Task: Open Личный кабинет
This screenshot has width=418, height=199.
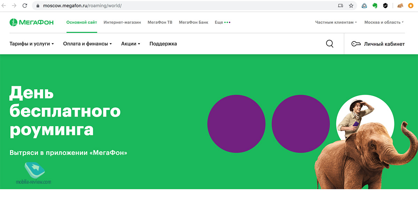Action: 378,44
